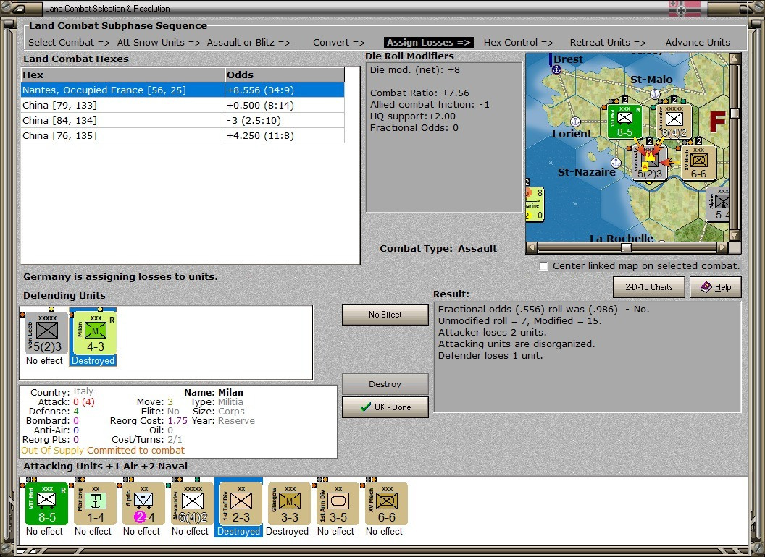Select the XV Mech 6-6 attacking unit
Viewport: 765px width, 557px height.
click(x=386, y=504)
